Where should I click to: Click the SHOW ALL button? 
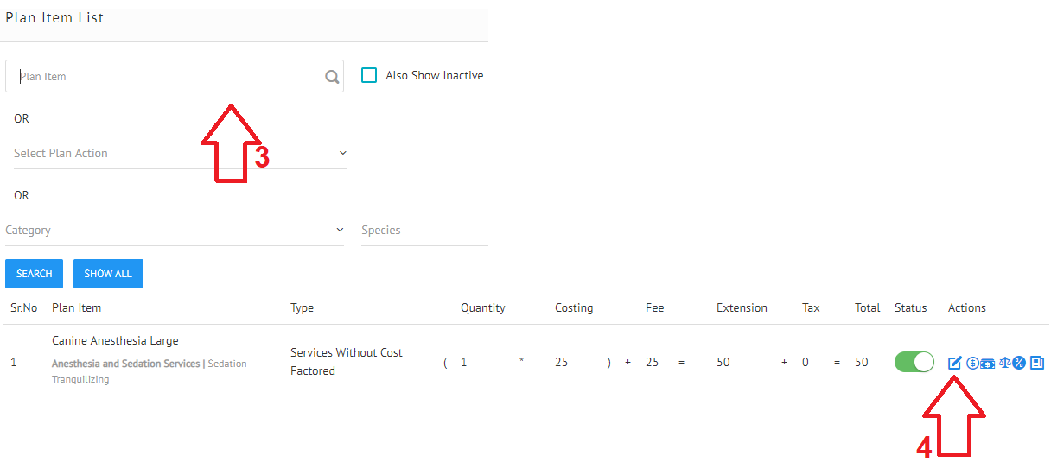pos(108,274)
